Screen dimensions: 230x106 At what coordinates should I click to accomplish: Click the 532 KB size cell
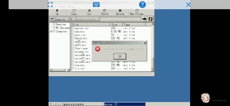[115, 38]
